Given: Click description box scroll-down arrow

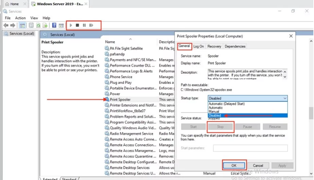Looking at the screenshot, I should tap(285, 77).
